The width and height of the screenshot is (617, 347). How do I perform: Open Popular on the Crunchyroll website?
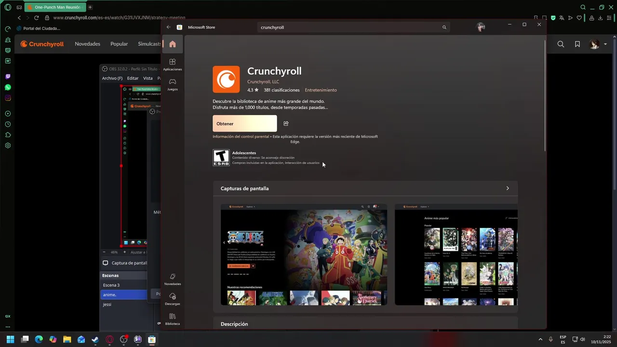point(119,44)
